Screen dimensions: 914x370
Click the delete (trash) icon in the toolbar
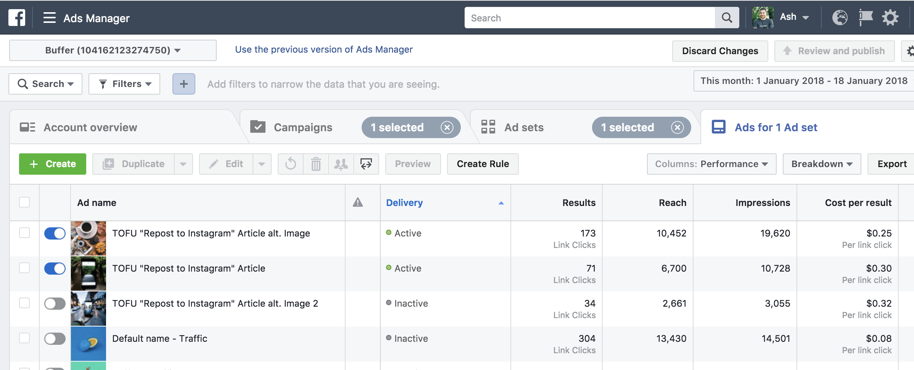(315, 164)
